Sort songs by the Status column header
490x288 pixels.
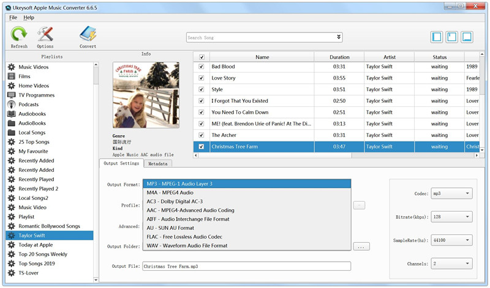tap(439, 57)
